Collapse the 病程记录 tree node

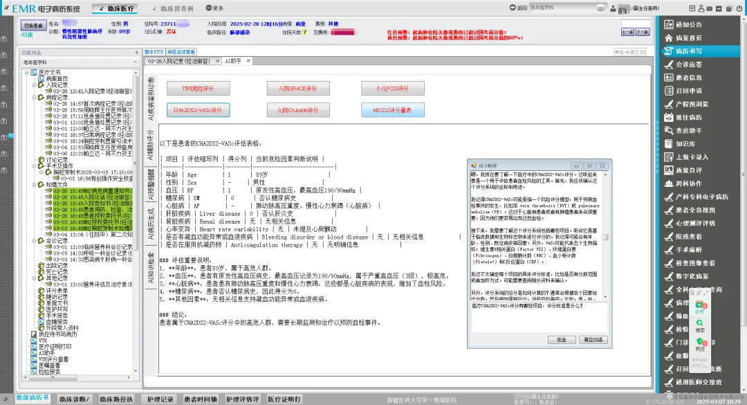point(33,98)
